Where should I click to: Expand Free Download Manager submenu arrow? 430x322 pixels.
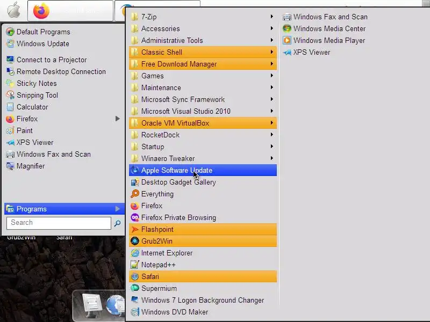tap(272, 63)
